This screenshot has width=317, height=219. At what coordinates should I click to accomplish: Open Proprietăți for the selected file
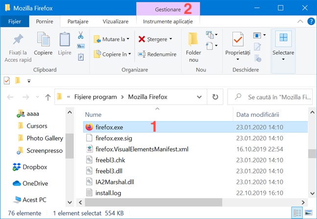pyautogui.click(x=238, y=46)
